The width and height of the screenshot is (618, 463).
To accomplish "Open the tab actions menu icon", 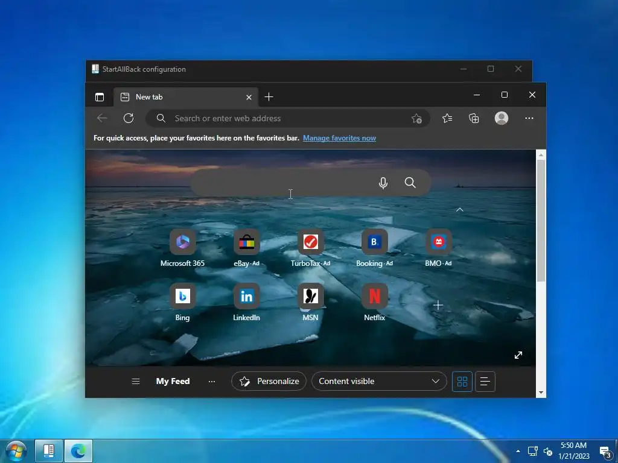I will tap(100, 97).
